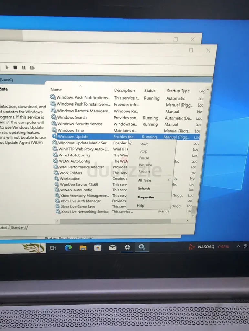Click the gear icon beside Windows Time

pyautogui.click(x=54, y=130)
